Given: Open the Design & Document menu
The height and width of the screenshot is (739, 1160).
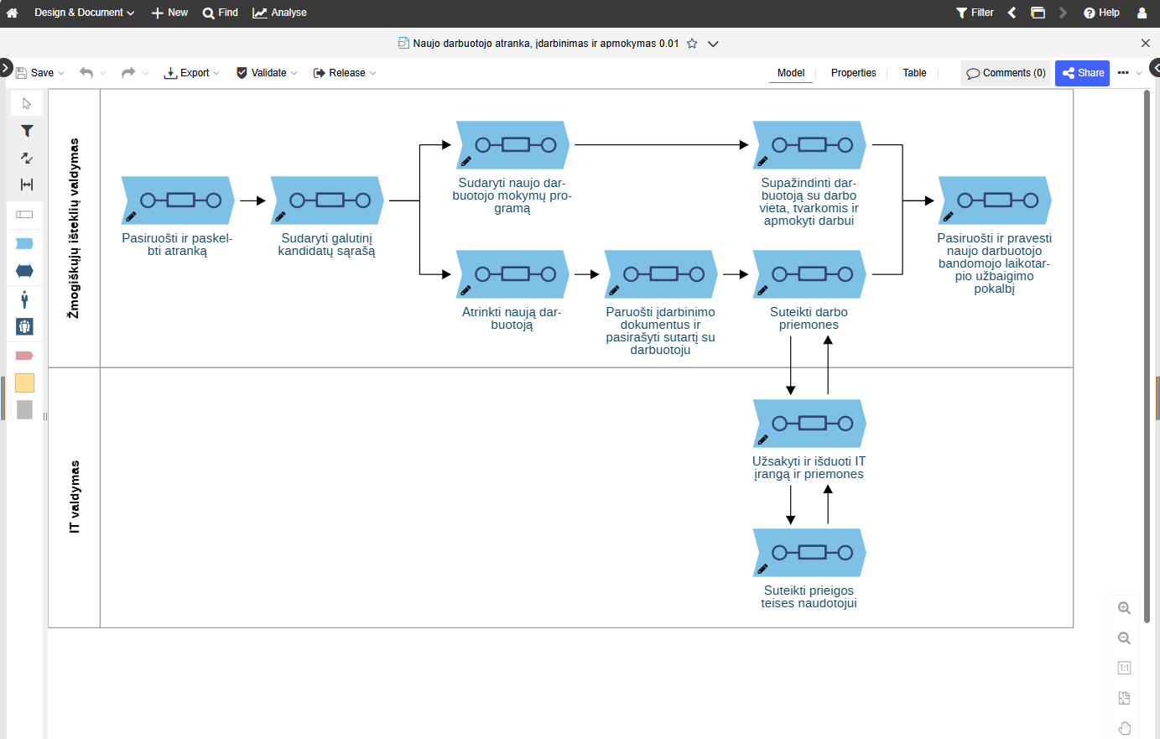Looking at the screenshot, I should (x=84, y=13).
